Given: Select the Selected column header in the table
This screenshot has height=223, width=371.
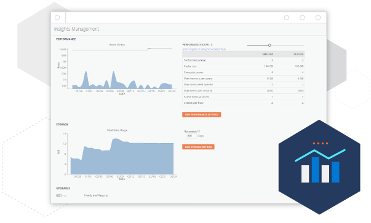Looking at the screenshot, I should 268,54.
